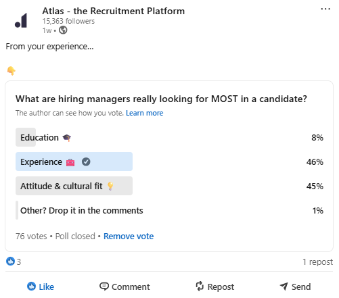
Task: Open Atlas - the Recruitment Platform page
Action: tap(114, 11)
